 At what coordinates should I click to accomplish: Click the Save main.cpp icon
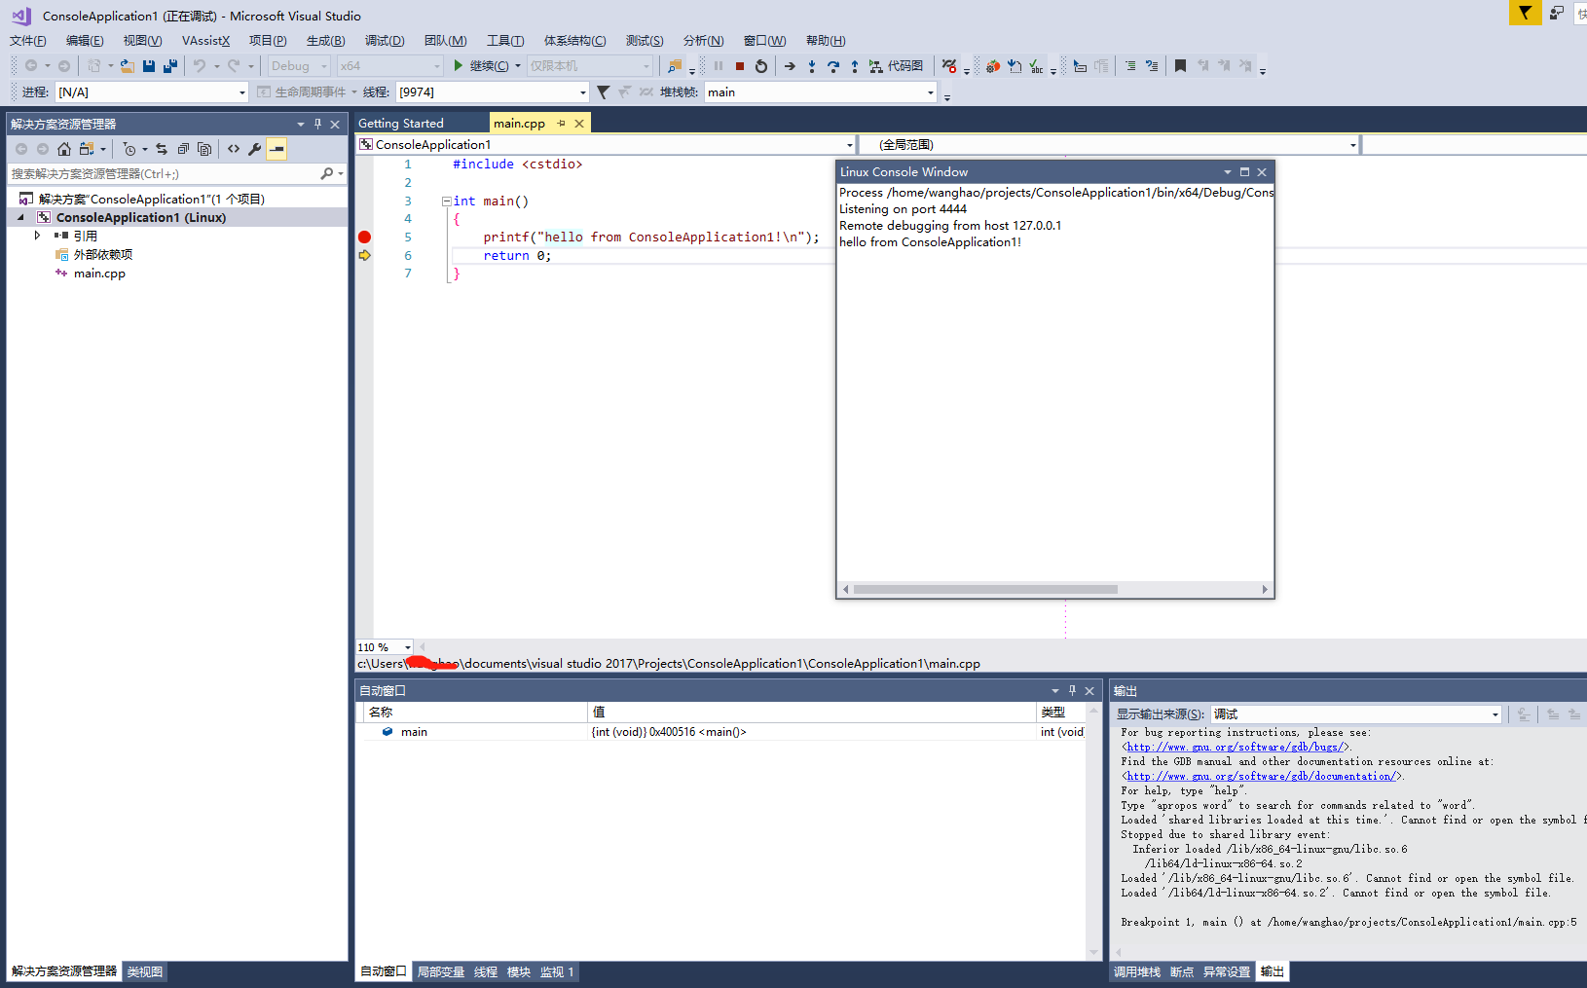point(149,66)
